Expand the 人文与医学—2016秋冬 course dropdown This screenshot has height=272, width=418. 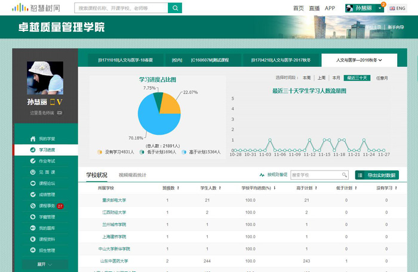tap(358, 60)
